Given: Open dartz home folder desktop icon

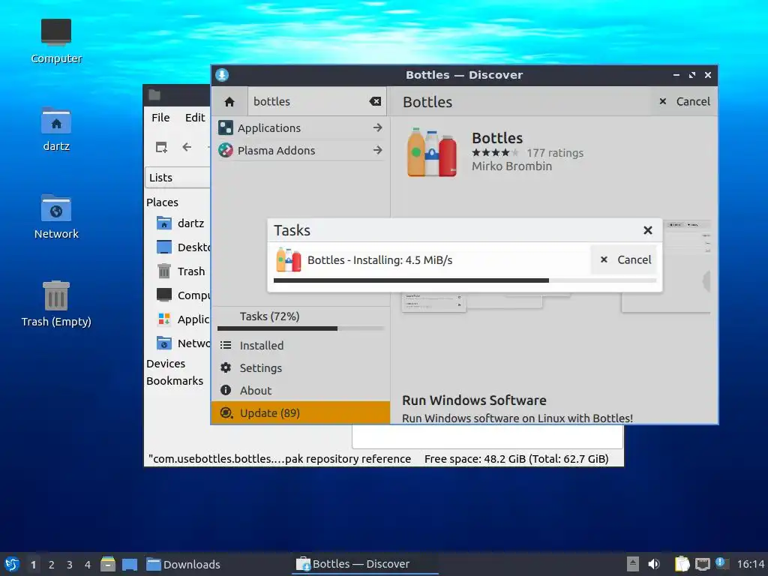Looking at the screenshot, I should point(56,129).
